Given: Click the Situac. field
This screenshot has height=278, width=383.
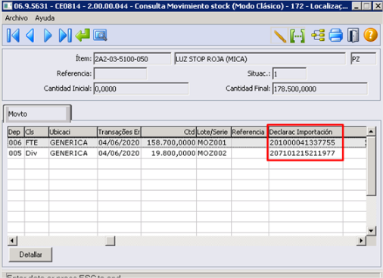Looking at the screenshot, I should pos(289,73).
